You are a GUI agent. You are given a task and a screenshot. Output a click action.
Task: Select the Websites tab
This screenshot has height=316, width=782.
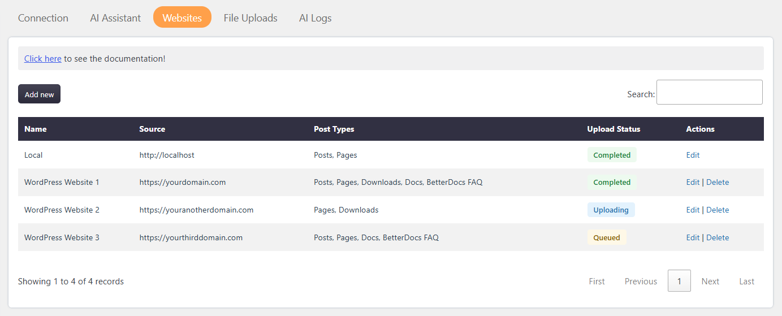[182, 18]
